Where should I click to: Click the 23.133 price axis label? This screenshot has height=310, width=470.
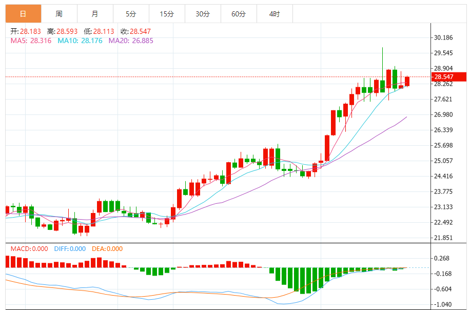tap(443, 207)
